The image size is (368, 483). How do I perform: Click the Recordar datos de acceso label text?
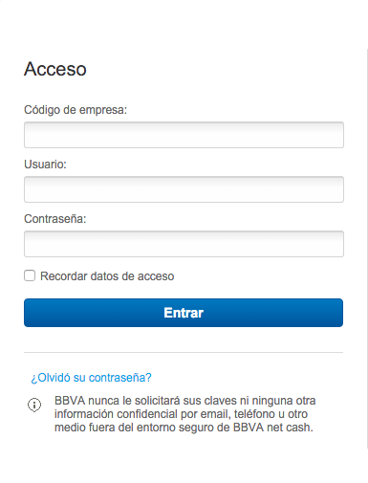[x=107, y=276]
